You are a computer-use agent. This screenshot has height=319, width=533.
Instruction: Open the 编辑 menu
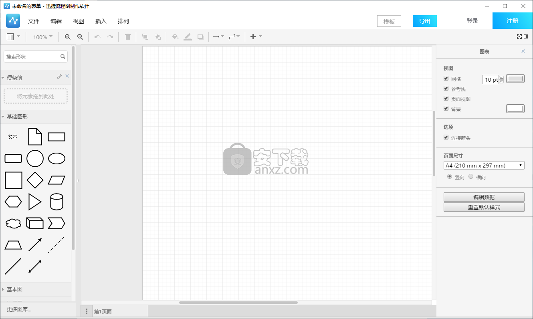[x=56, y=21]
